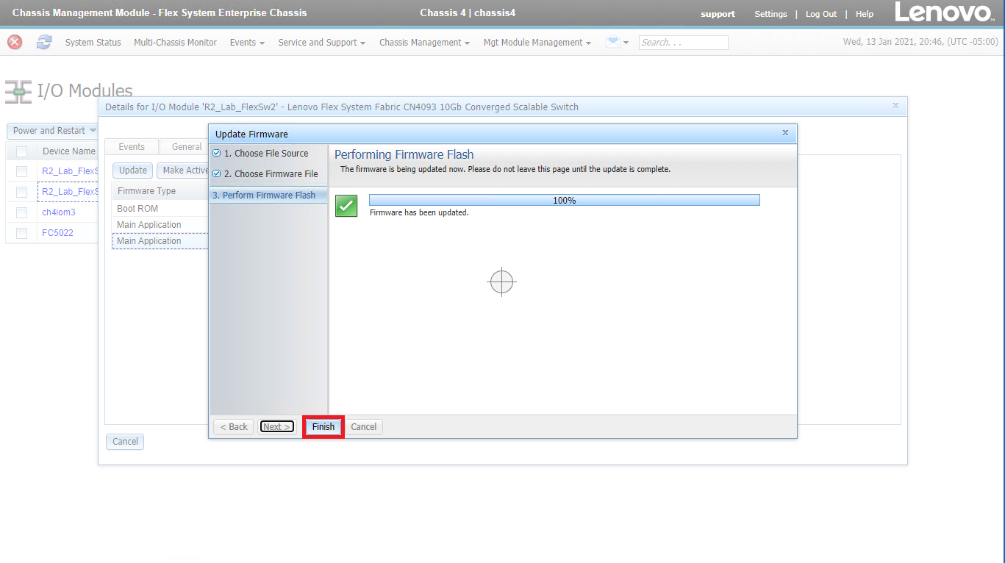Image resolution: width=1005 pixels, height=563 pixels.
Task: Toggle the Choose File Source step checkbox
Action: coord(216,154)
